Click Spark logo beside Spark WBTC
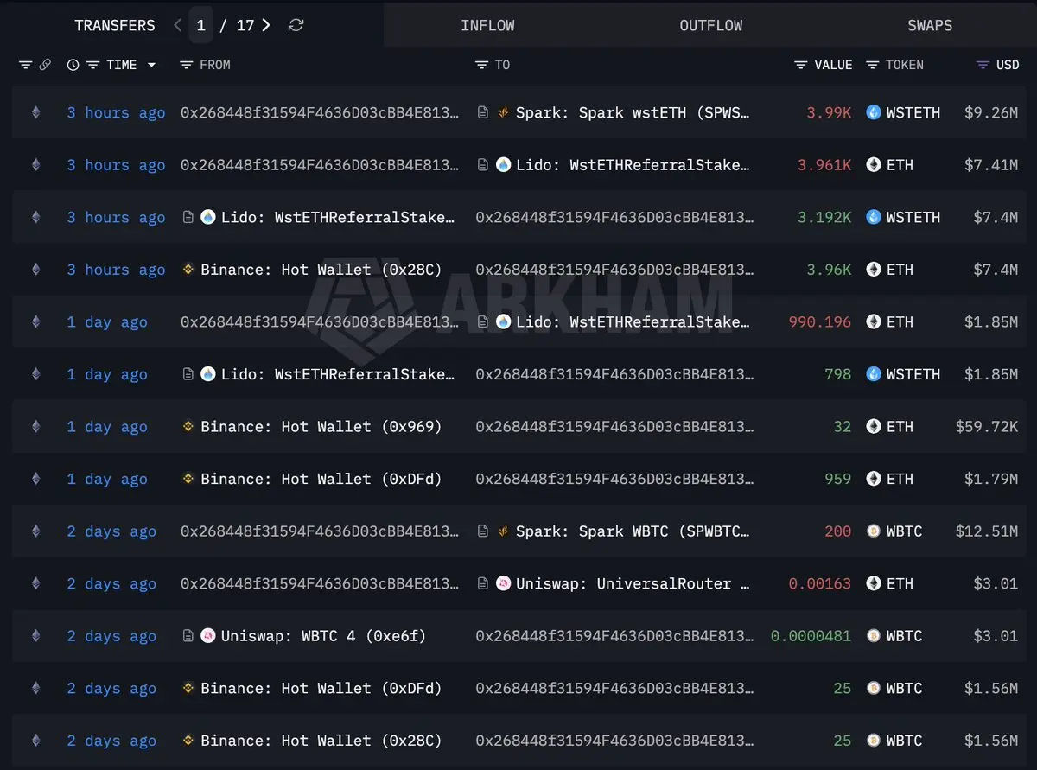The image size is (1037, 770). [x=503, y=531]
